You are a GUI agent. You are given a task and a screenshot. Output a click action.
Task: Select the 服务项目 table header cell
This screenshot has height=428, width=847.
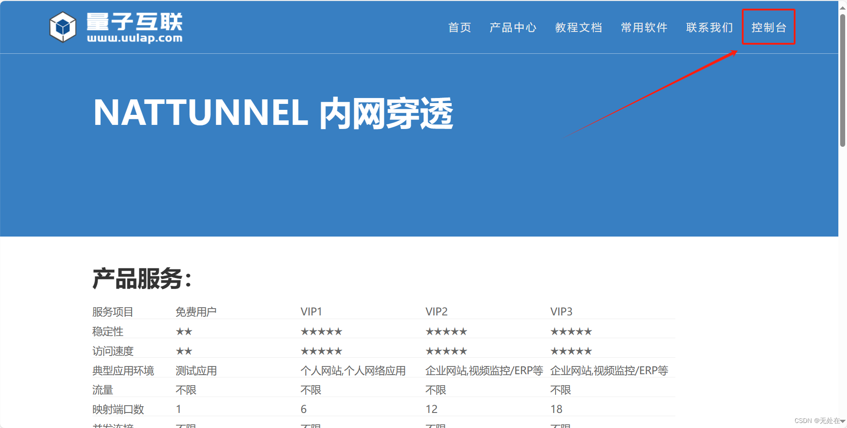112,312
